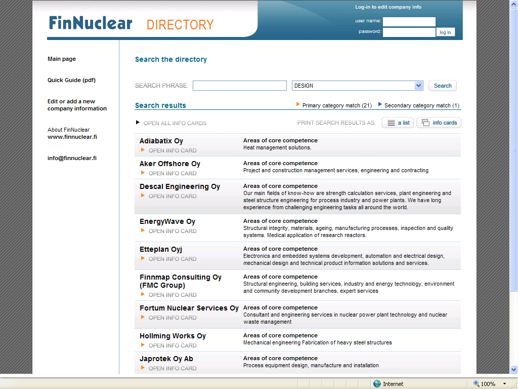The image size is (518, 389).
Task: Click company name Adiabatix Oy
Action: (x=161, y=141)
